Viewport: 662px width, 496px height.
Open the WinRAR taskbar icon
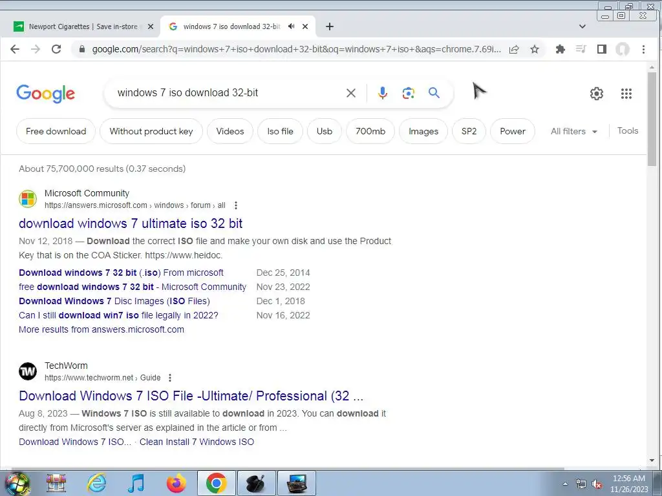56,483
